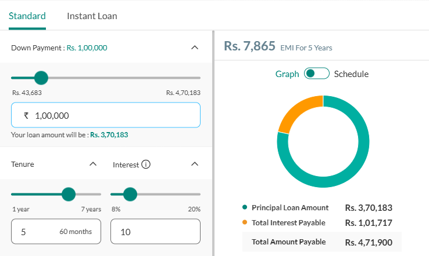Screen dimensions: 429x256
Task: Collapse the Down Payment section chevron
Action: click(x=195, y=47)
